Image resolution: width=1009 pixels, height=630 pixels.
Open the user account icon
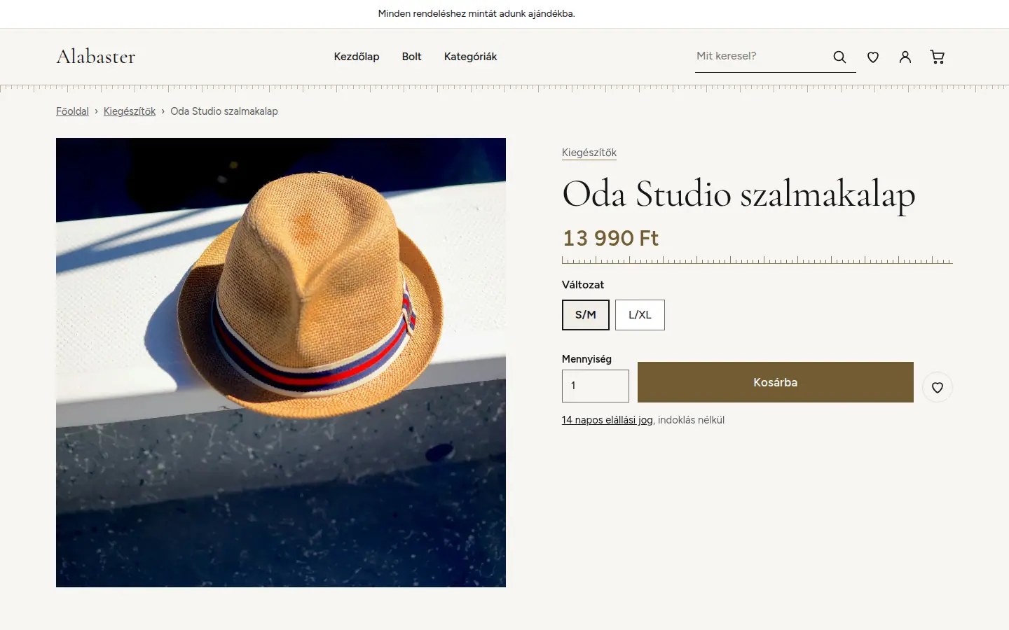pos(905,57)
